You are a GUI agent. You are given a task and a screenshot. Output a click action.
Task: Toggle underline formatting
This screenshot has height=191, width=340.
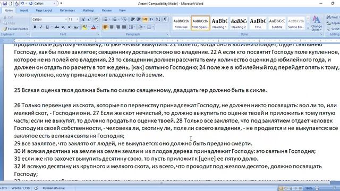click(47, 27)
